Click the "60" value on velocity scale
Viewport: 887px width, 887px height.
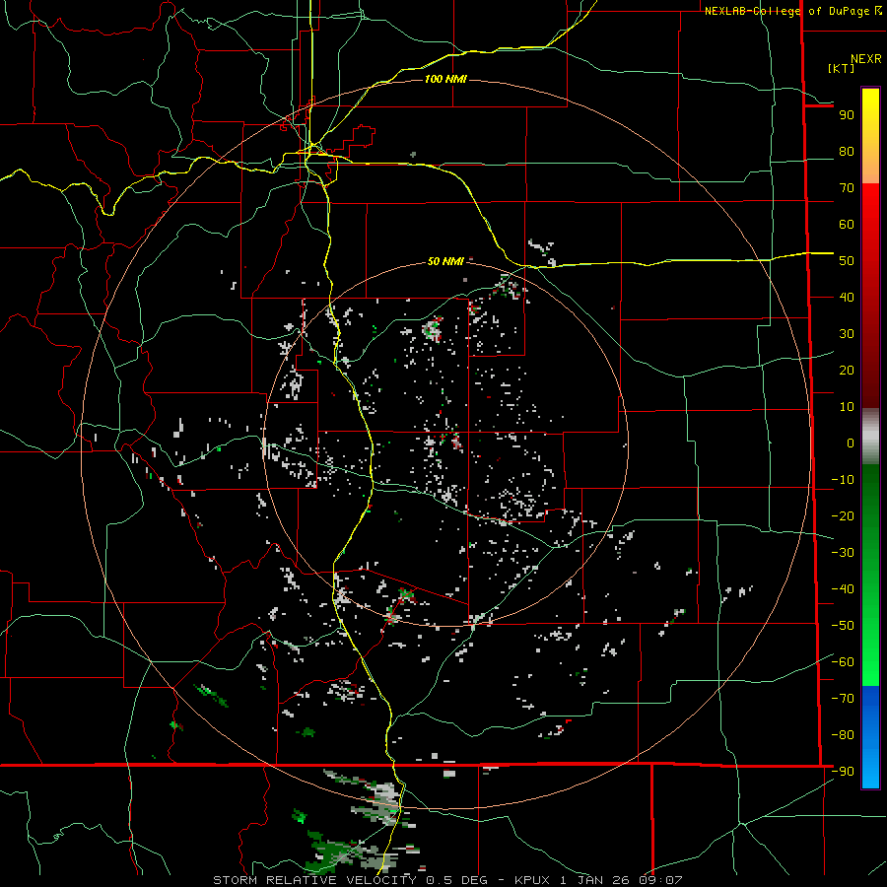coord(847,225)
